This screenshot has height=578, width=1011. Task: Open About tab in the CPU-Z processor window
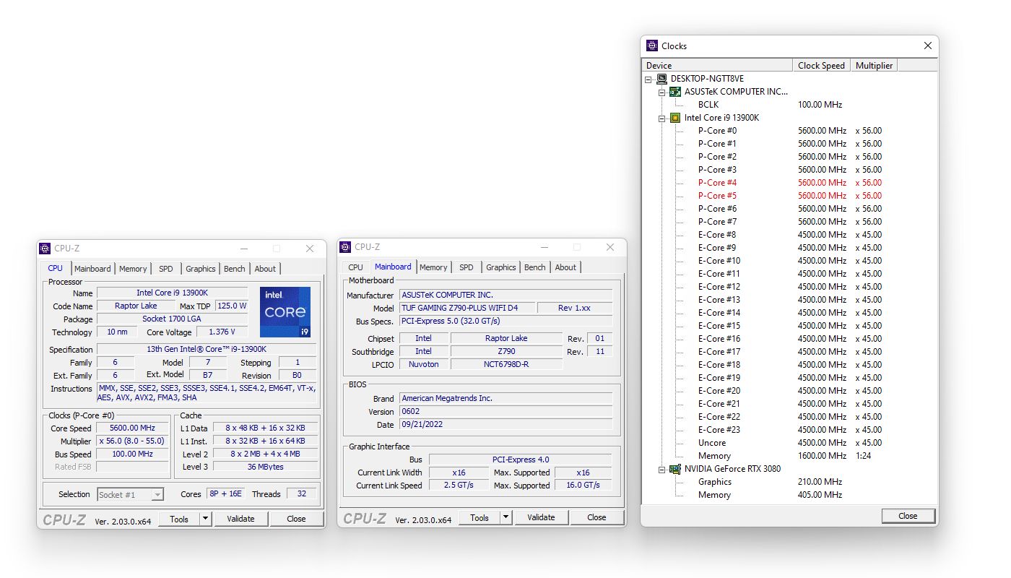point(265,269)
